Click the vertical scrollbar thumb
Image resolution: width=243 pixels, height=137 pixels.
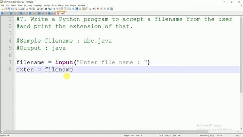tap(241, 55)
